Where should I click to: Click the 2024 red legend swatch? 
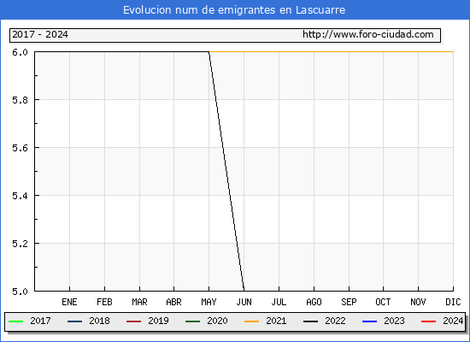tap(428, 321)
